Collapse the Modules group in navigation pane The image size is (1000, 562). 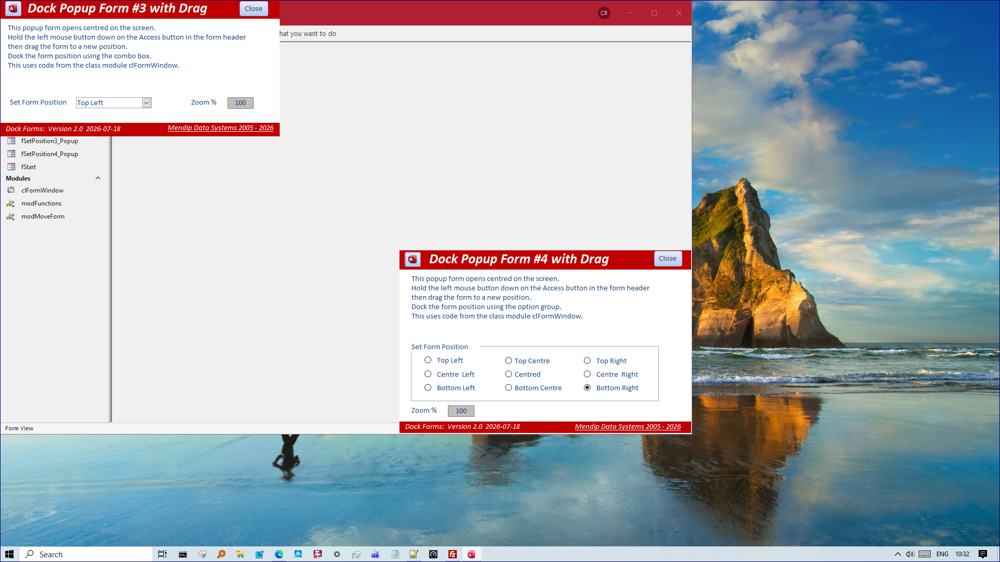pyautogui.click(x=97, y=178)
